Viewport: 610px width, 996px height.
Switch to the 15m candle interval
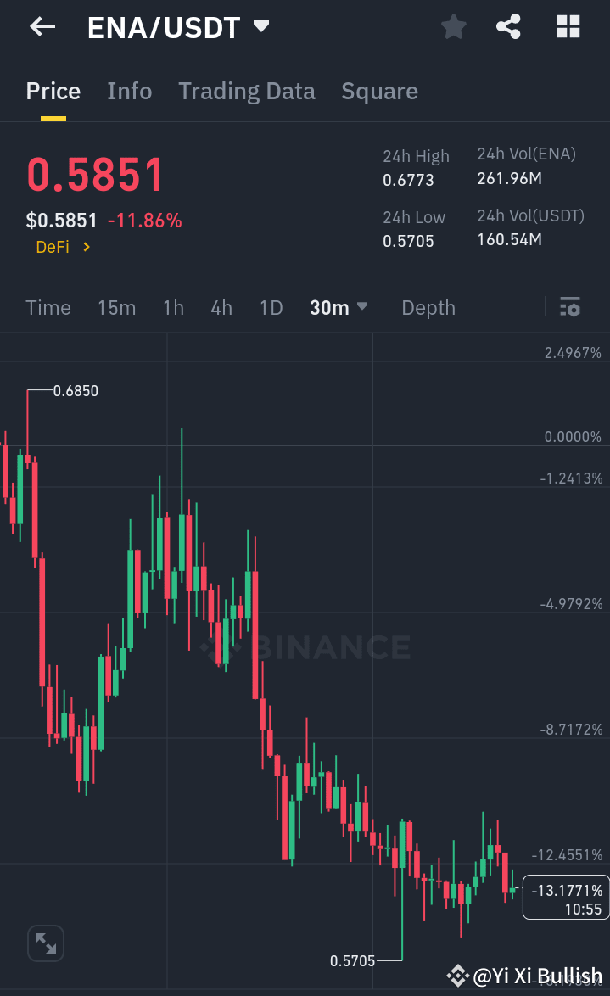[x=116, y=307]
